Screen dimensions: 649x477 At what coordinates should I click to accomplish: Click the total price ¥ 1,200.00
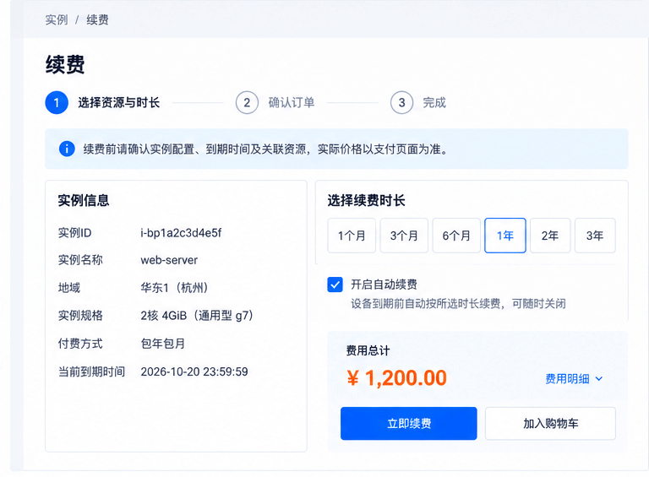pyautogui.click(x=396, y=377)
